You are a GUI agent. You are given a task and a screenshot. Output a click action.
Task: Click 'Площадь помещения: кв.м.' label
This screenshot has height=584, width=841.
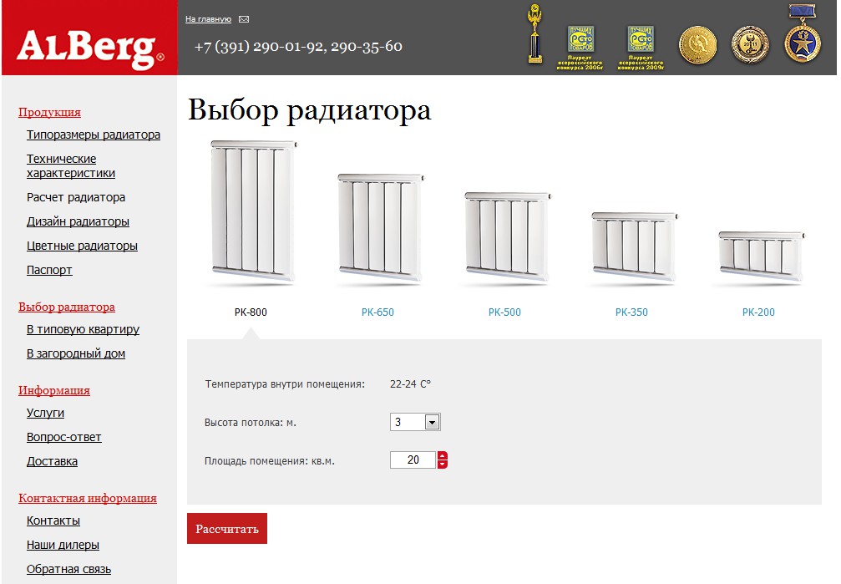tap(269, 461)
